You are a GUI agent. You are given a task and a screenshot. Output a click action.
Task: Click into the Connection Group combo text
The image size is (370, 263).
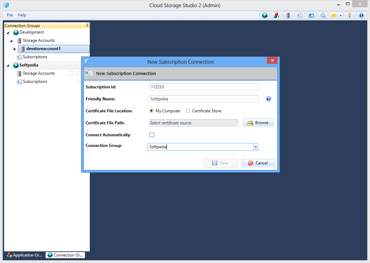point(200,147)
